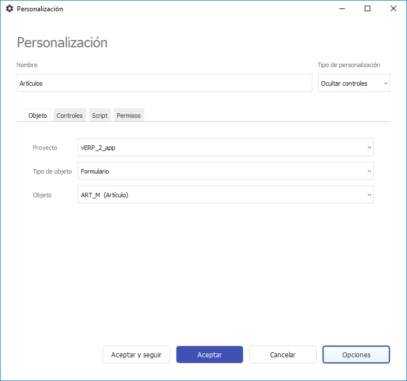Maximize the Personalización window
The height and width of the screenshot is (381, 407).
point(368,9)
